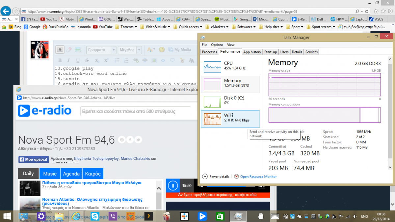Click on-screen keyboard icon in taskbar
This screenshot has height=222, width=395.
coord(275,216)
